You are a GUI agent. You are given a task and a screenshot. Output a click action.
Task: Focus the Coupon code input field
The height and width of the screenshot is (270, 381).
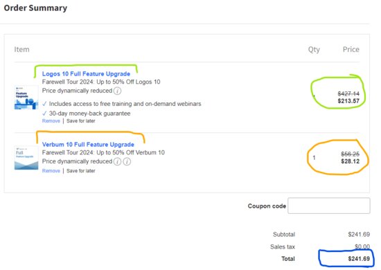pyautogui.click(x=329, y=206)
